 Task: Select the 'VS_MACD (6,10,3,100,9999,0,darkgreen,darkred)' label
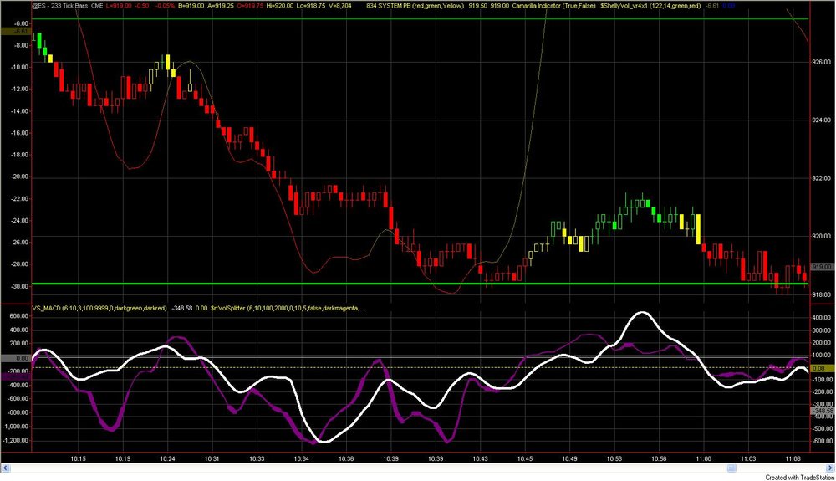point(99,308)
